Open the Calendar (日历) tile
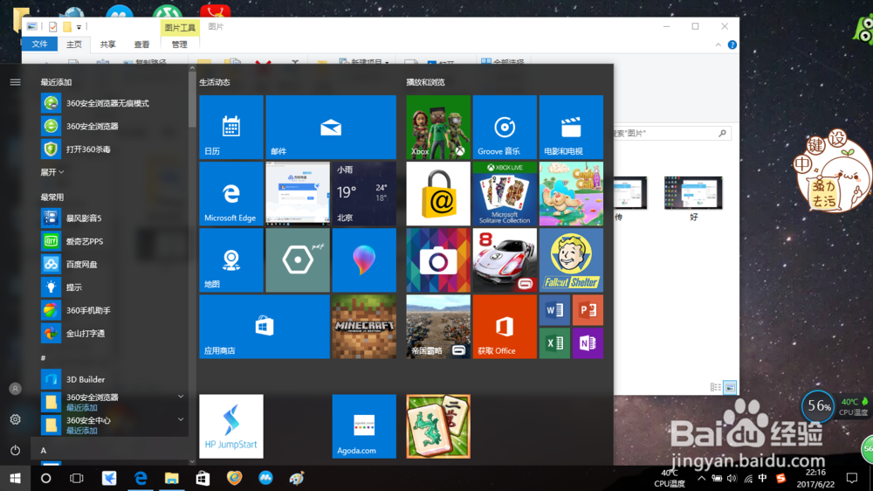This screenshot has height=491, width=873. coord(231,127)
